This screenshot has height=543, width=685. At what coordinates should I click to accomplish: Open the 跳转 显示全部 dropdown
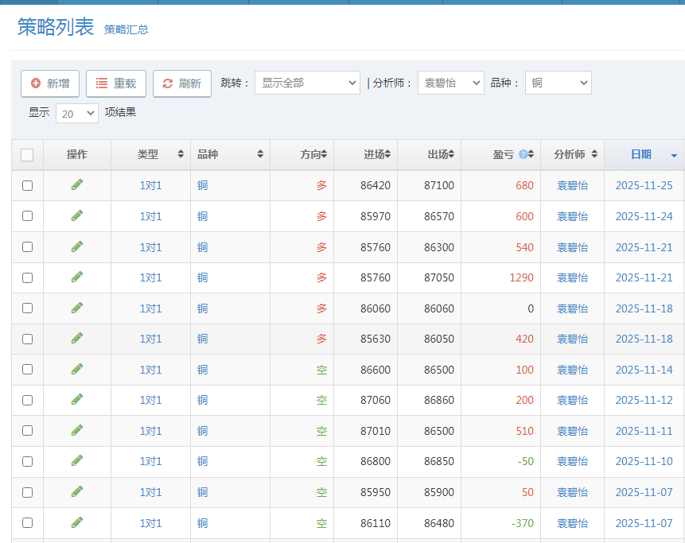pos(307,83)
